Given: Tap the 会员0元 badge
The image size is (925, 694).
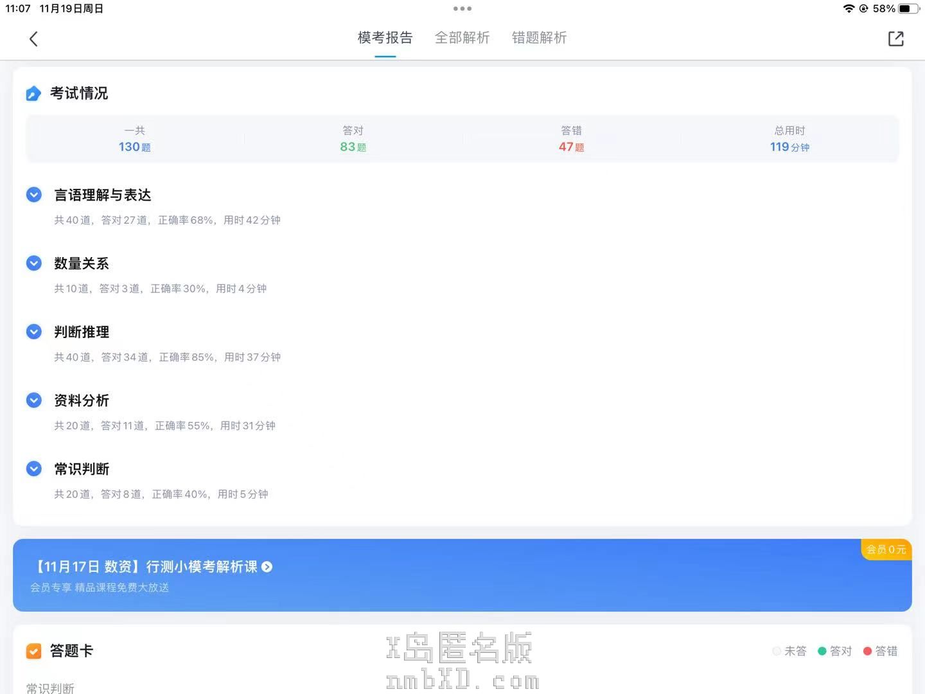Looking at the screenshot, I should [x=886, y=549].
